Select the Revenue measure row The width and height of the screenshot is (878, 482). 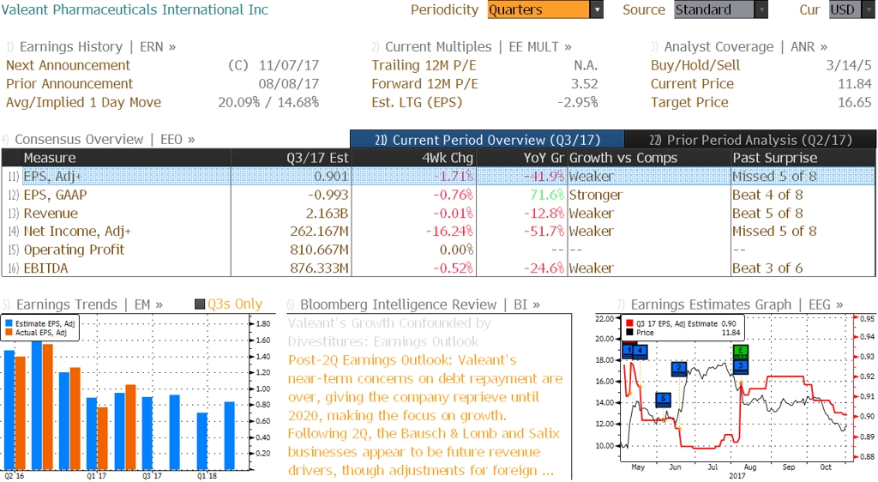point(438,214)
